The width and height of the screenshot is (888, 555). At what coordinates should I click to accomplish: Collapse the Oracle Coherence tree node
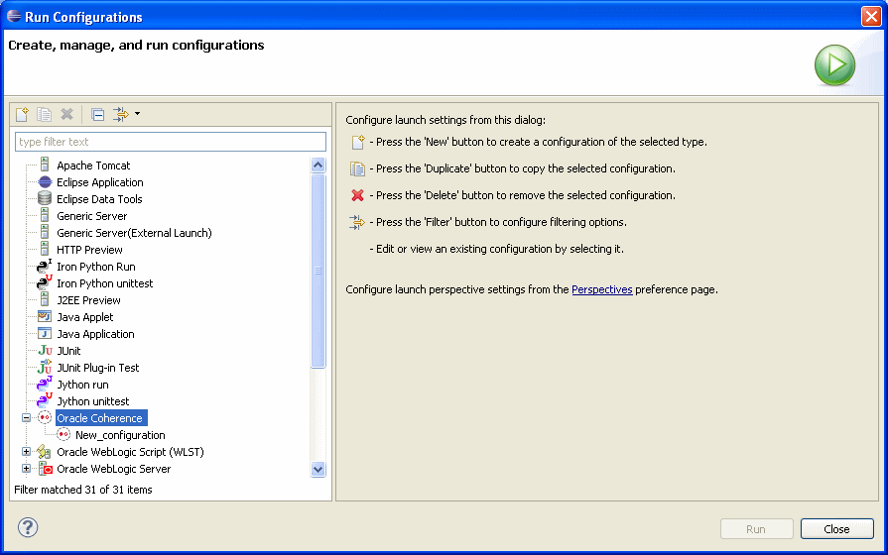pos(26,418)
